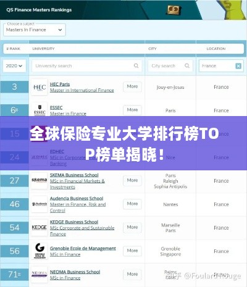
Task: Open Master in Finance, Risk and Control link
Action: click(78, 207)
